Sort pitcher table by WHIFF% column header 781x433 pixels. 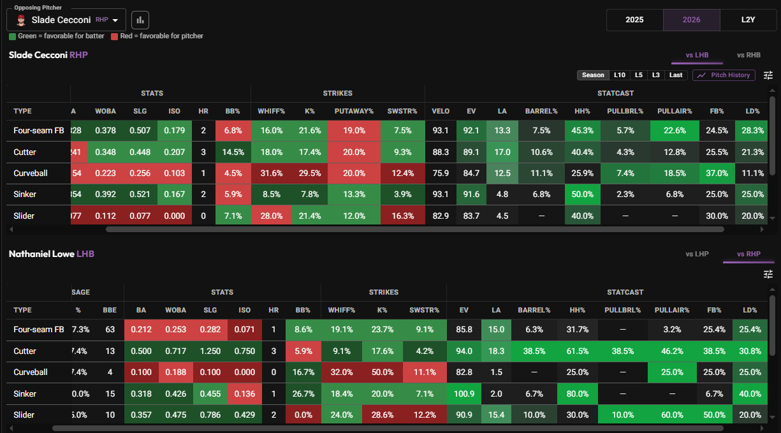click(x=270, y=111)
